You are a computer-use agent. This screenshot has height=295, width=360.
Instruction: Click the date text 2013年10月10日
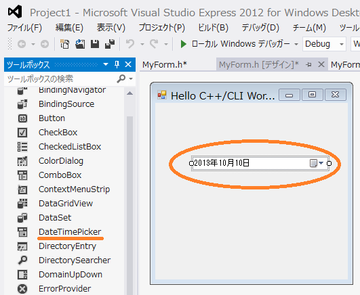point(222,163)
